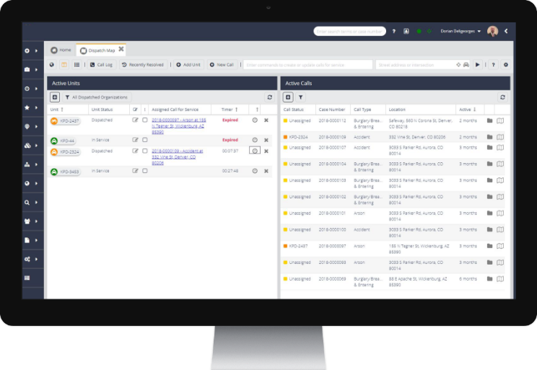Image resolution: width=537 pixels, height=370 pixels.
Task: Open folder icon for case 2018-0000109
Action: (489, 136)
